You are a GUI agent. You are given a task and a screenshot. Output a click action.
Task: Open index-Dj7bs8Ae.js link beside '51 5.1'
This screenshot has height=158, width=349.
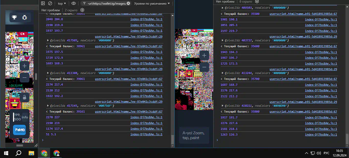tap(146, 134)
